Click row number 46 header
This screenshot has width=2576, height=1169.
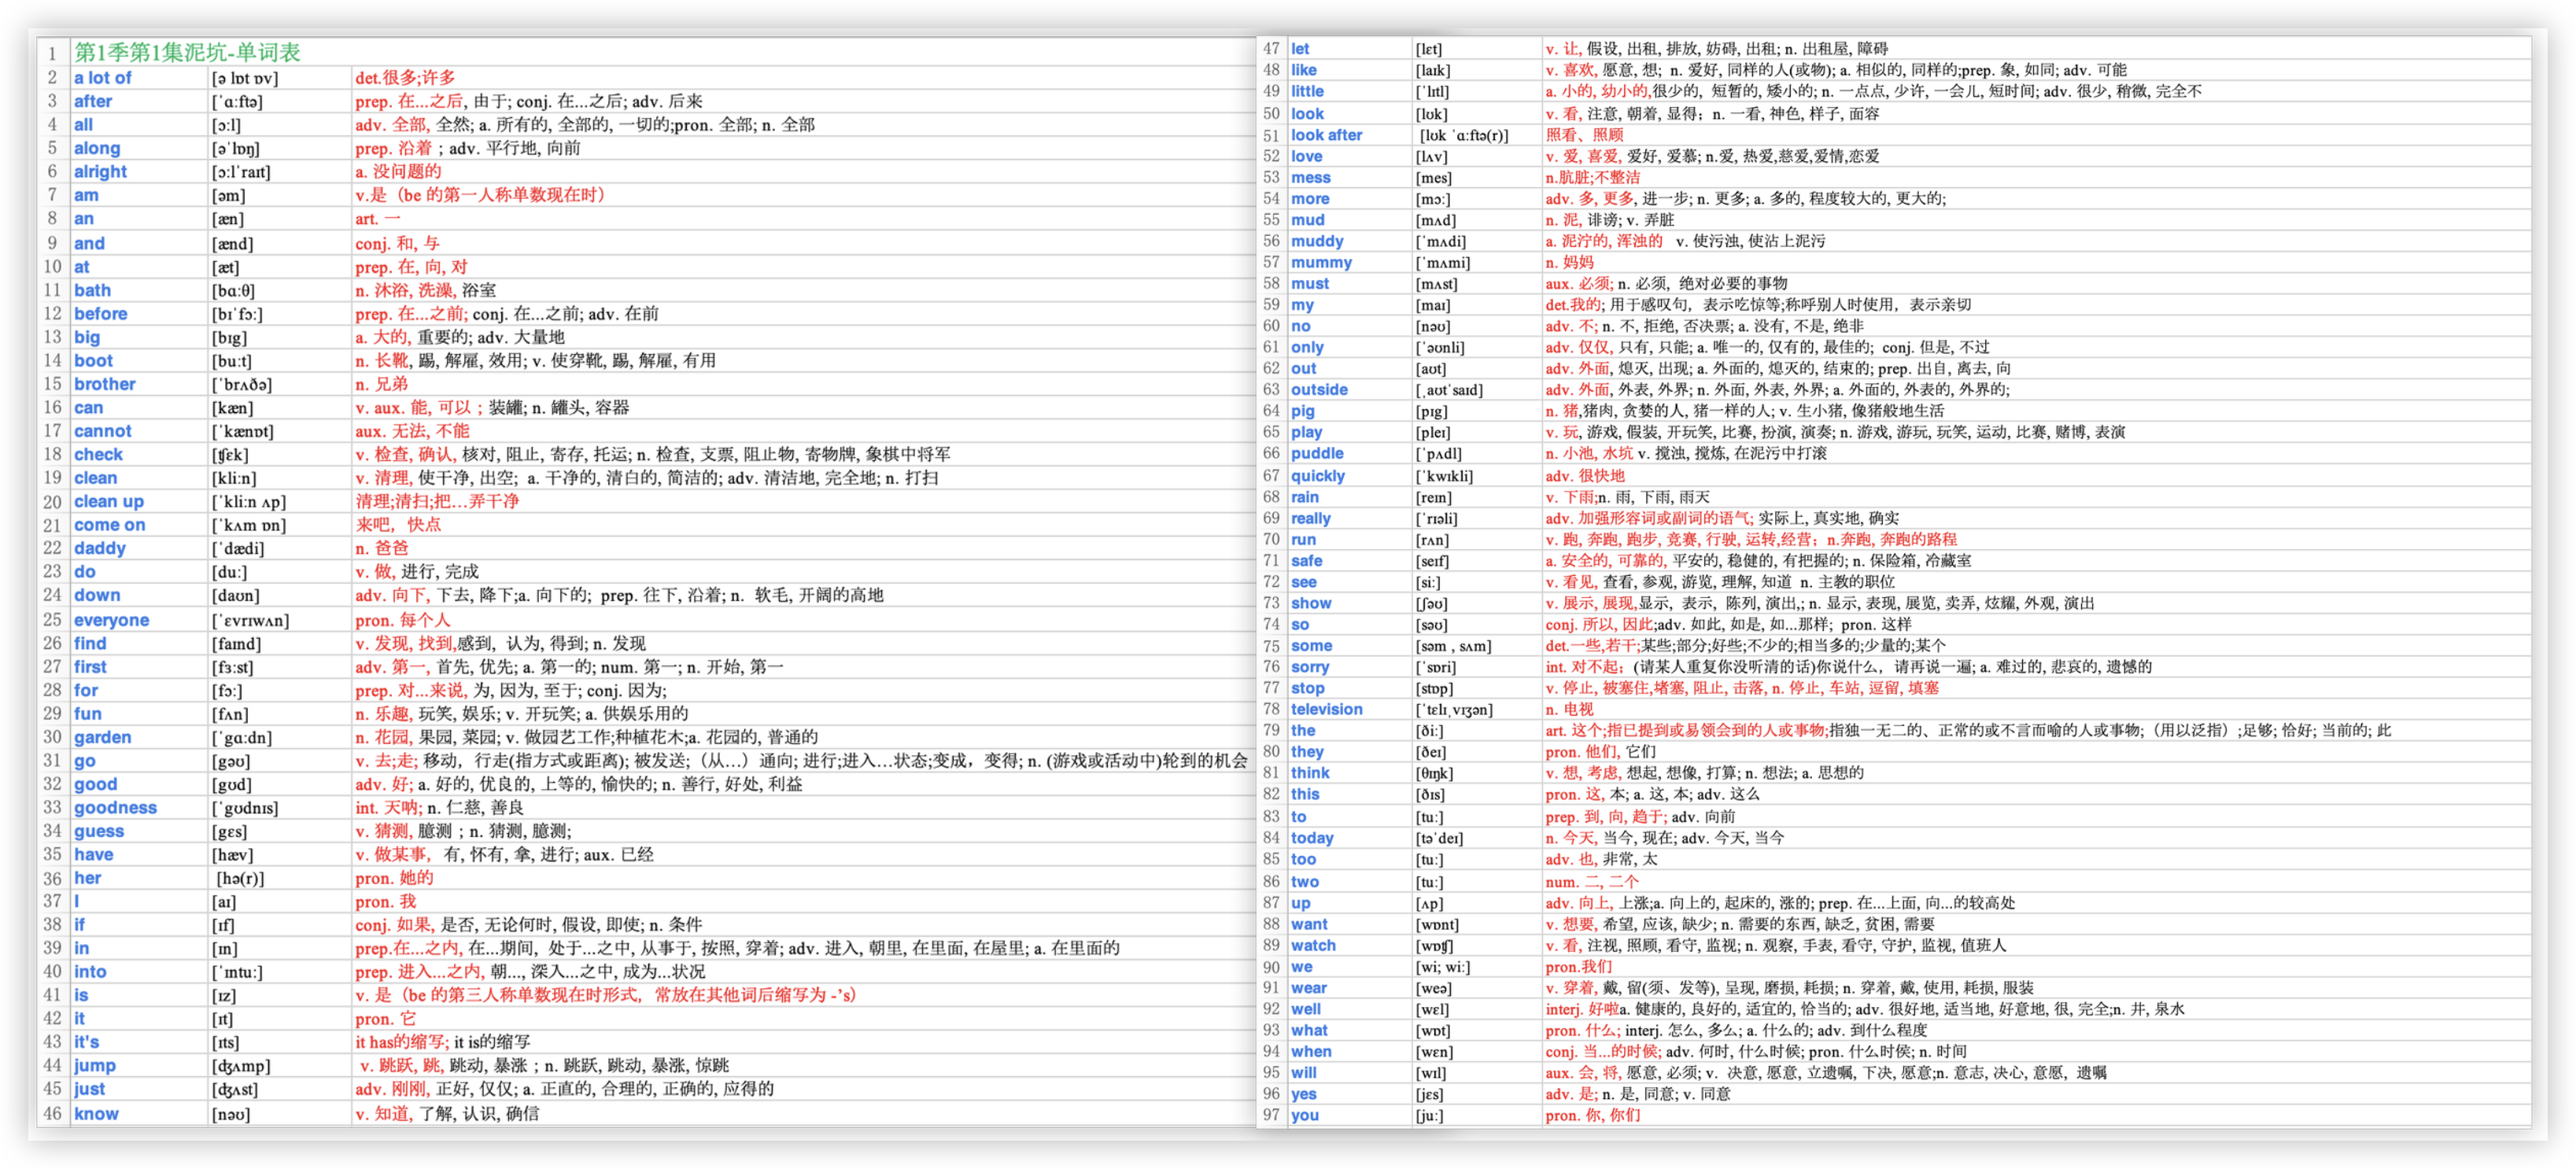[52, 1114]
